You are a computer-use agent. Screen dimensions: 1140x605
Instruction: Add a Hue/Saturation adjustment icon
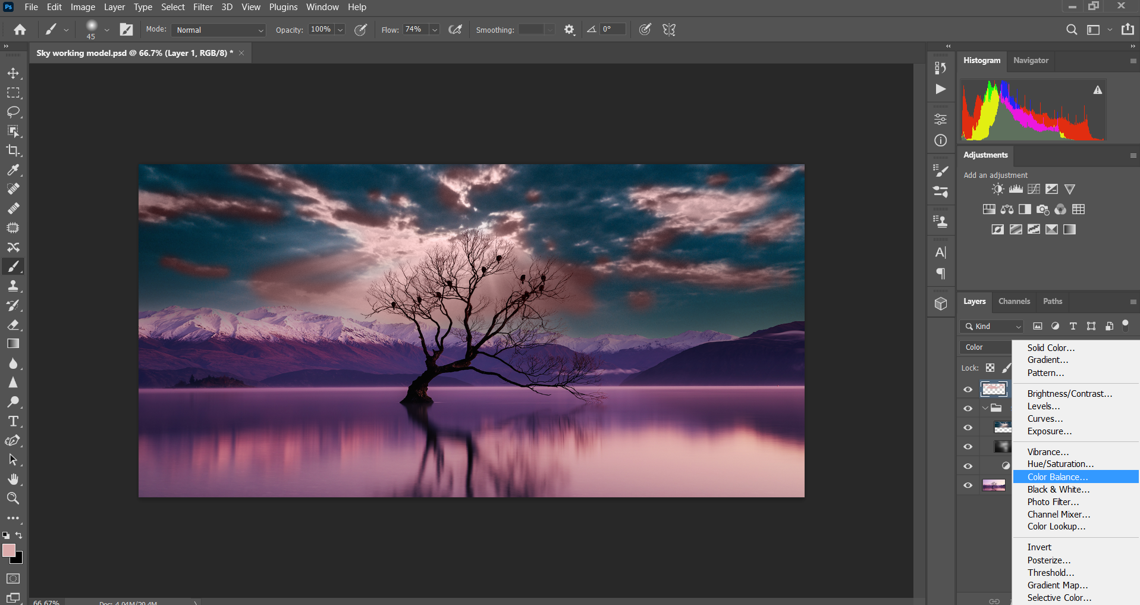(989, 209)
